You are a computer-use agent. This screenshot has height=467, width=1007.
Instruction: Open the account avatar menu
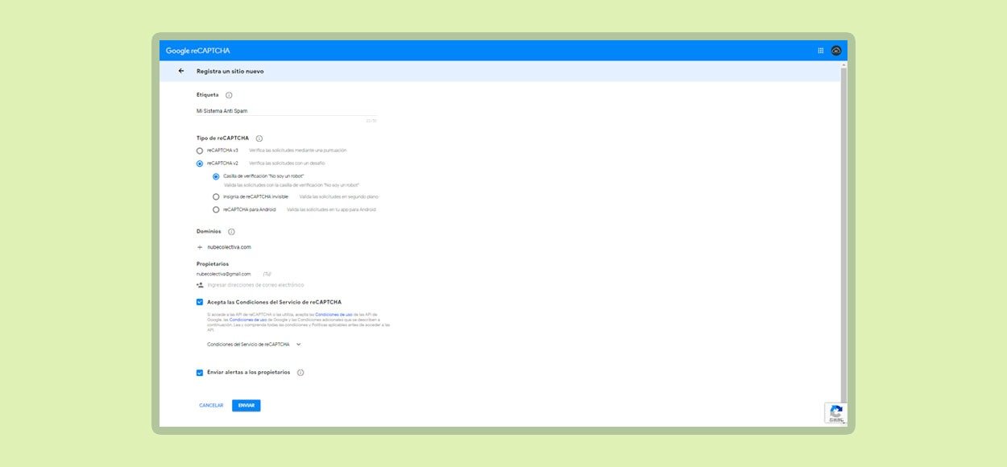(x=836, y=51)
